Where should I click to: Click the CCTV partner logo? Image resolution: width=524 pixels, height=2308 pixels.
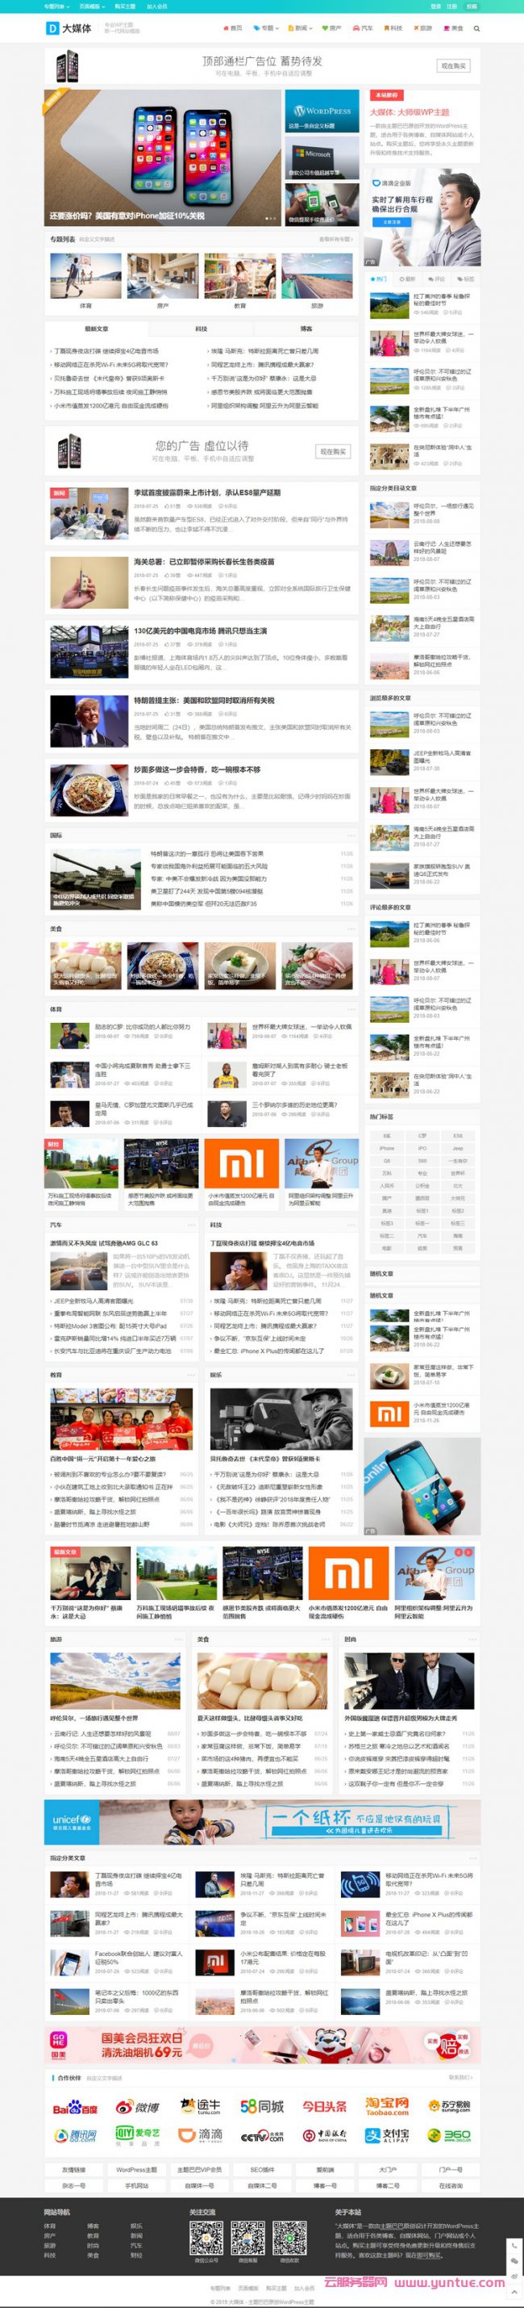[x=261, y=2136]
